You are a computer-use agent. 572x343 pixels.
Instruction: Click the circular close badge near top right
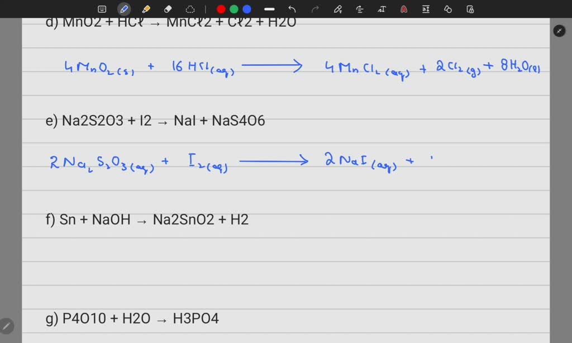[x=559, y=31]
